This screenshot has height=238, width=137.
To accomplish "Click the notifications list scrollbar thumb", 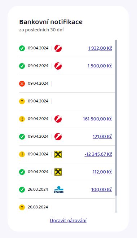I will [x=116, y=118].
